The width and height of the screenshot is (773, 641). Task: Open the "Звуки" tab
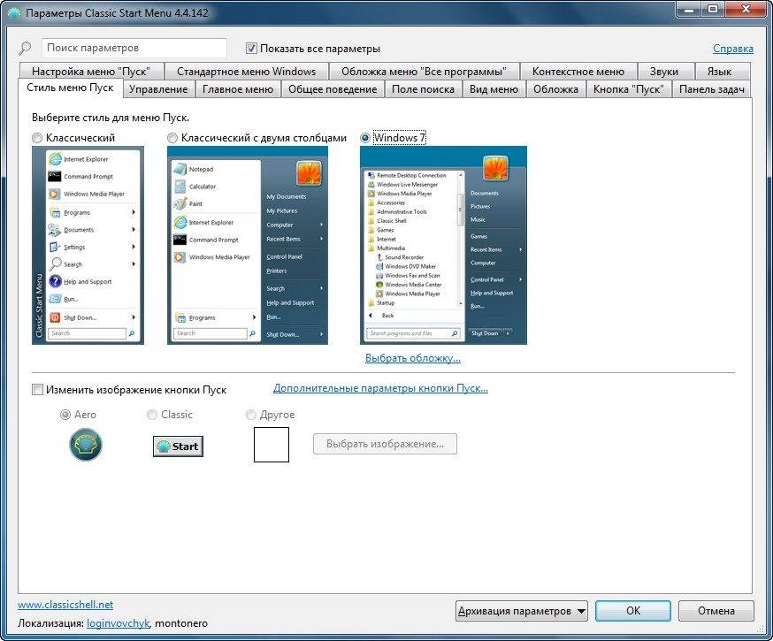click(x=664, y=72)
